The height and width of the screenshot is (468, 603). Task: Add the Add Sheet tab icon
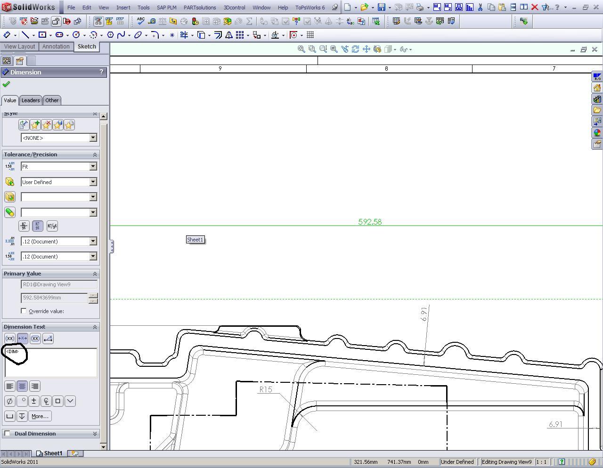coord(75,453)
